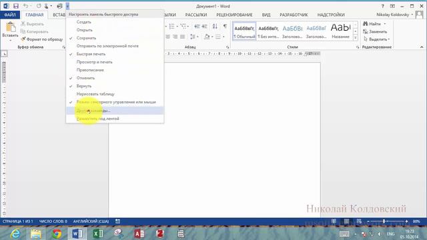Screen dimensions: 427x240
Task: Select Разместить под лентой menu item
Action: coord(115,119)
